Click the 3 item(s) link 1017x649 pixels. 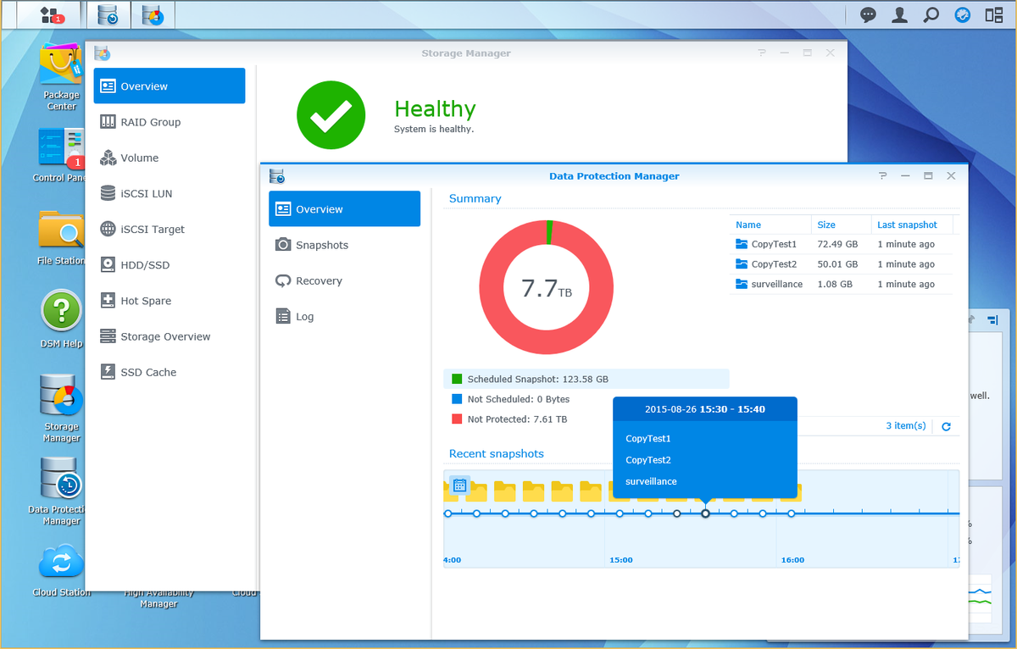point(905,426)
